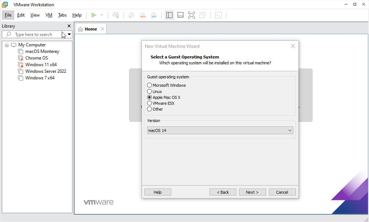Click the Home tab house icon
The height and width of the screenshot is (222, 369).
click(x=80, y=29)
